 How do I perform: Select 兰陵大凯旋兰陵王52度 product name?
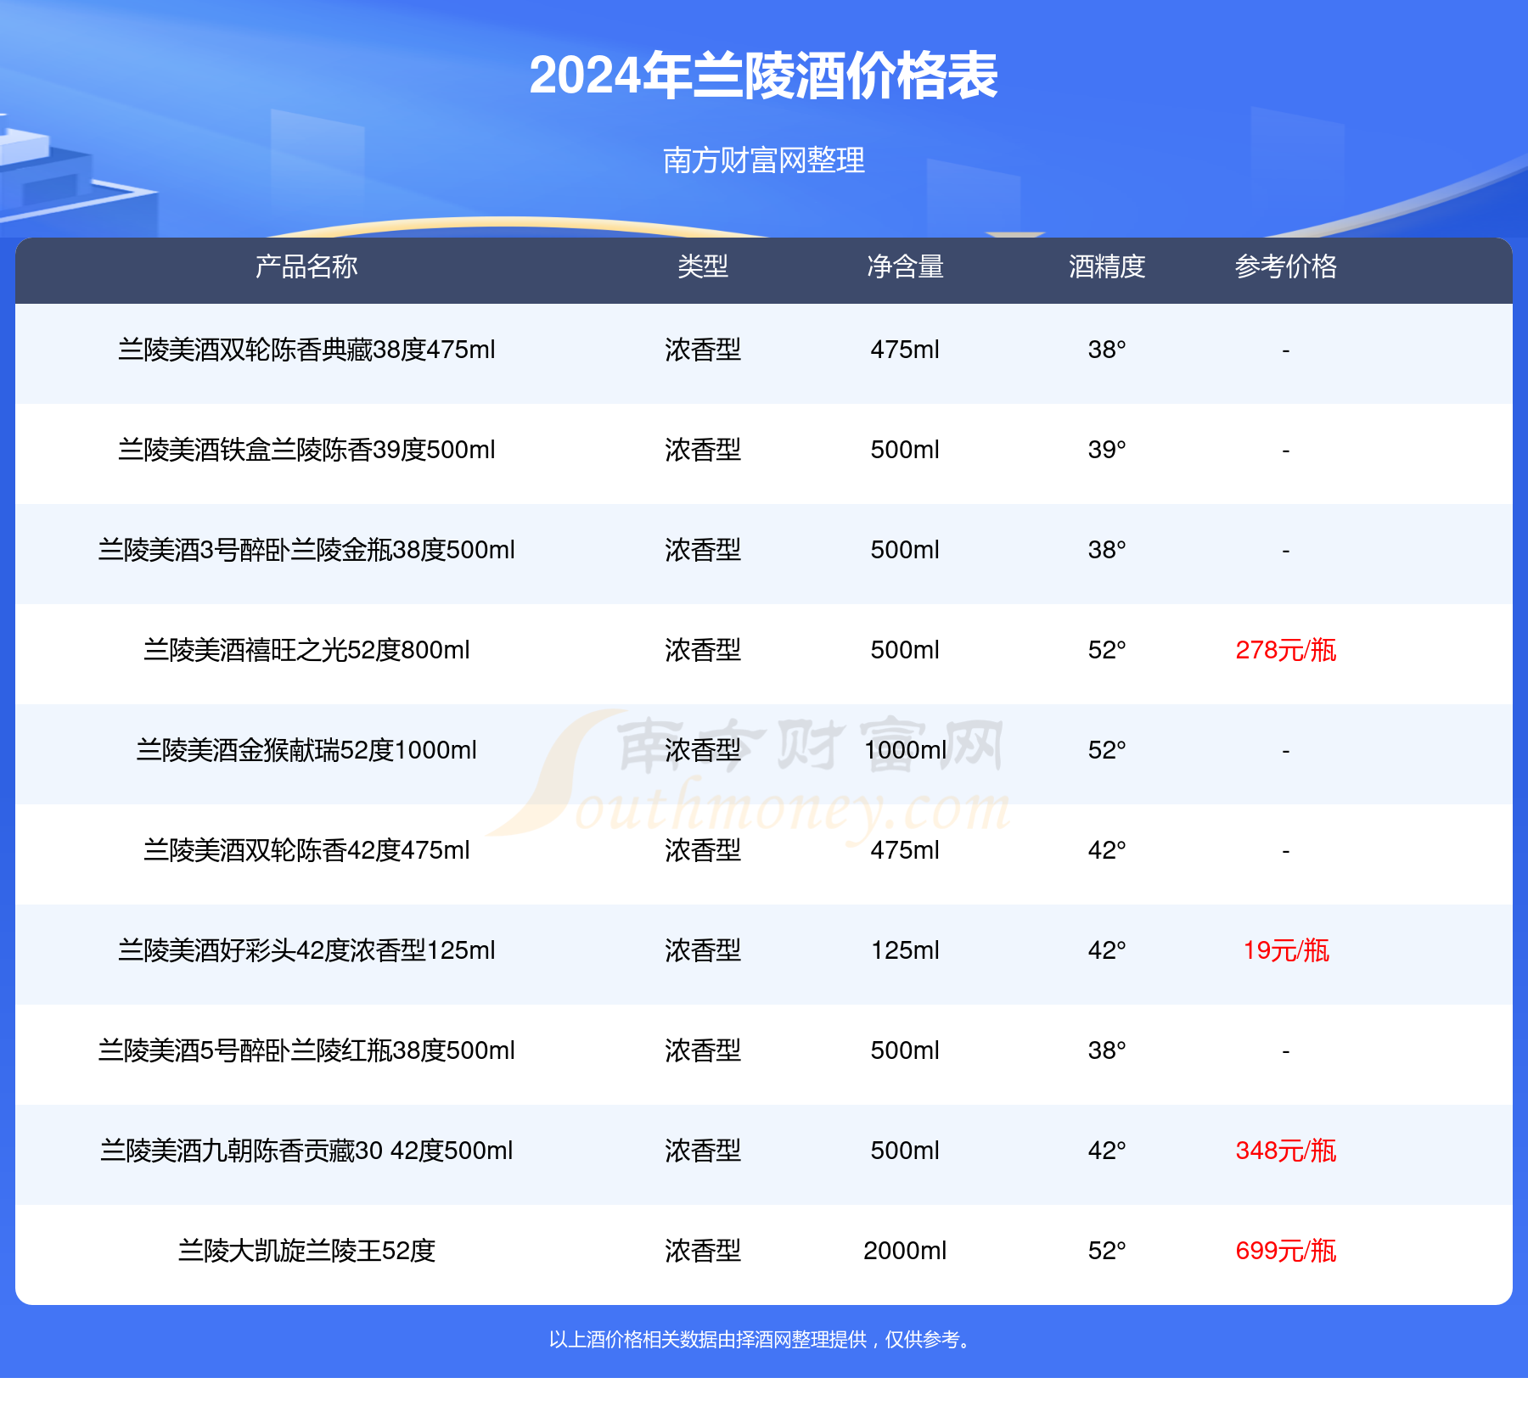pyautogui.click(x=306, y=1251)
